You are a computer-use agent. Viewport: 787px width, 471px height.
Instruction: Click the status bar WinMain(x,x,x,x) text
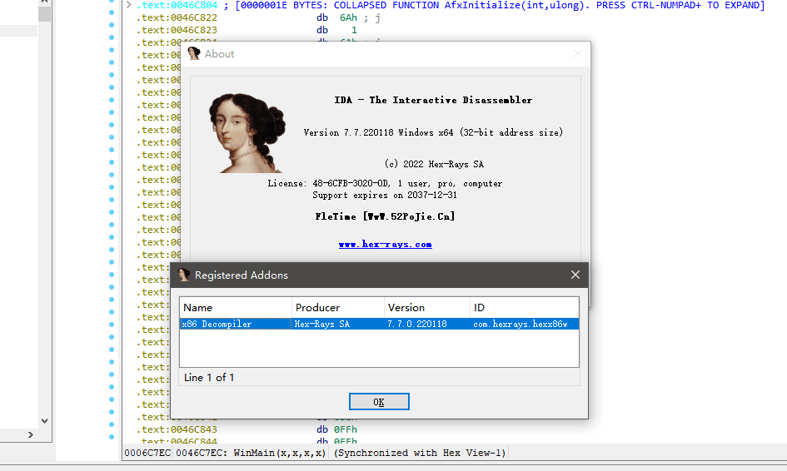(x=280, y=453)
